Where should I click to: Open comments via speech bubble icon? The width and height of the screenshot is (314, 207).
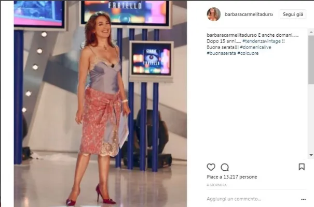coord(225,167)
